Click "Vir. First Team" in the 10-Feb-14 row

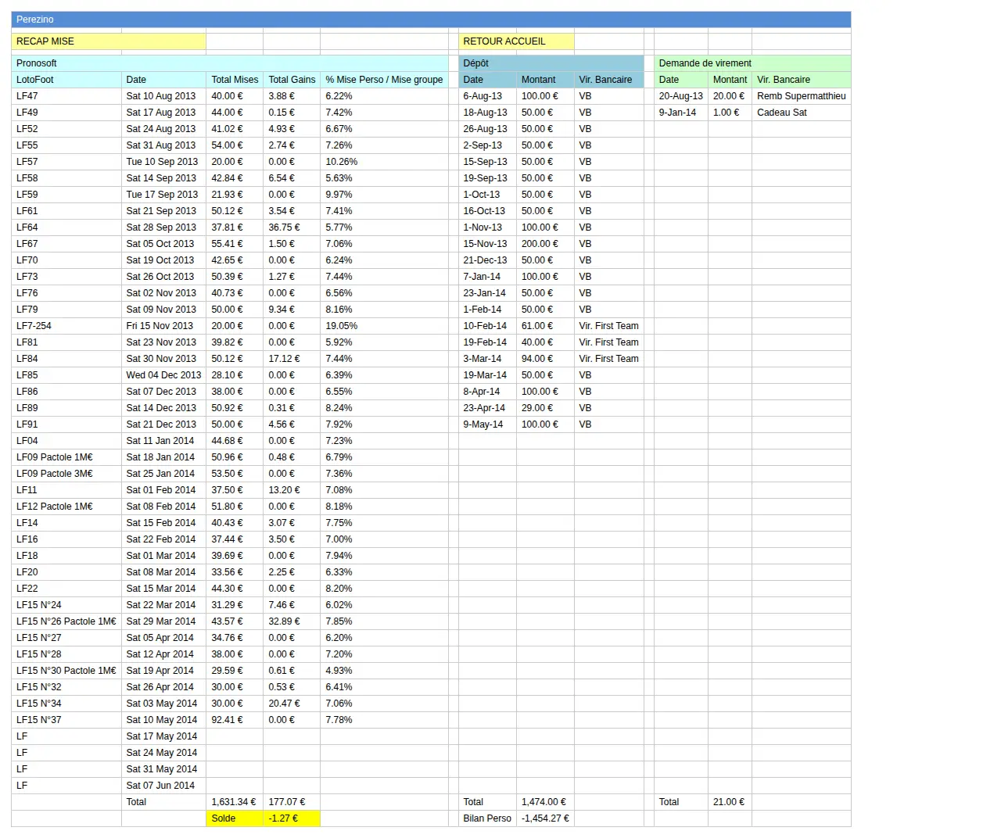pyautogui.click(x=609, y=326)
